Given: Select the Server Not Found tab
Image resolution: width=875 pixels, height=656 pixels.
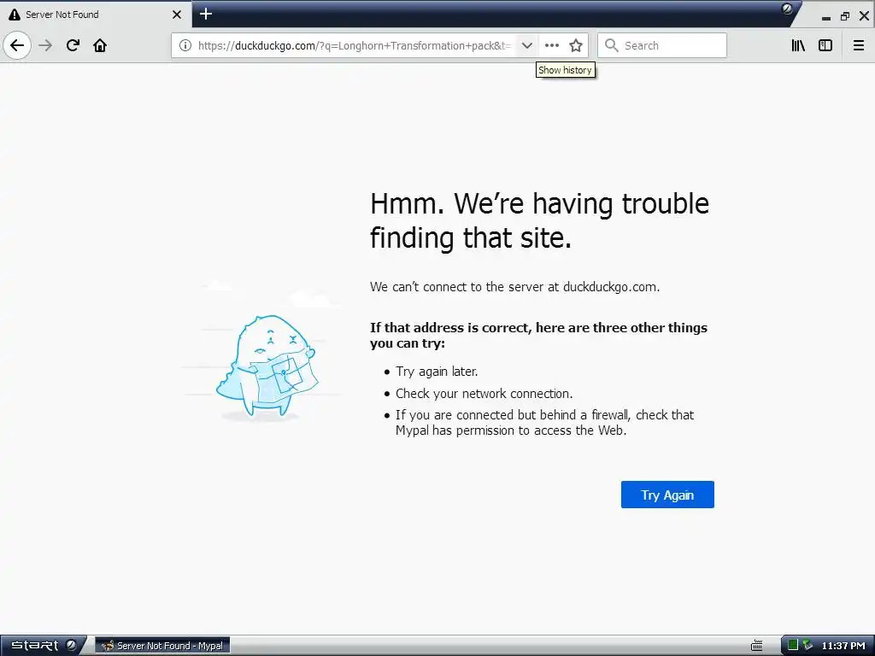Looking at the screenshot, I should [95, 15].
